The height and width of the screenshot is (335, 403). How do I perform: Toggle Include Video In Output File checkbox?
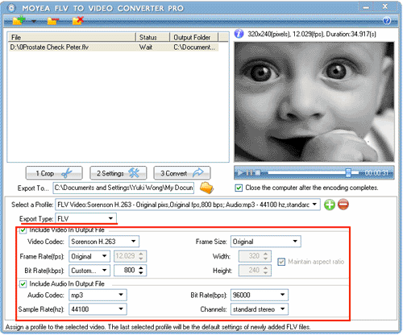click(23, 230)
